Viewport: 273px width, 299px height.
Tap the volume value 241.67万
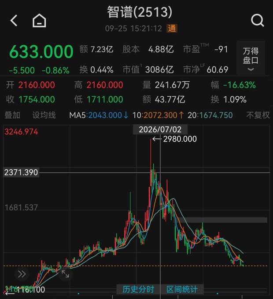pyautogui.click(x=173, y=85)
